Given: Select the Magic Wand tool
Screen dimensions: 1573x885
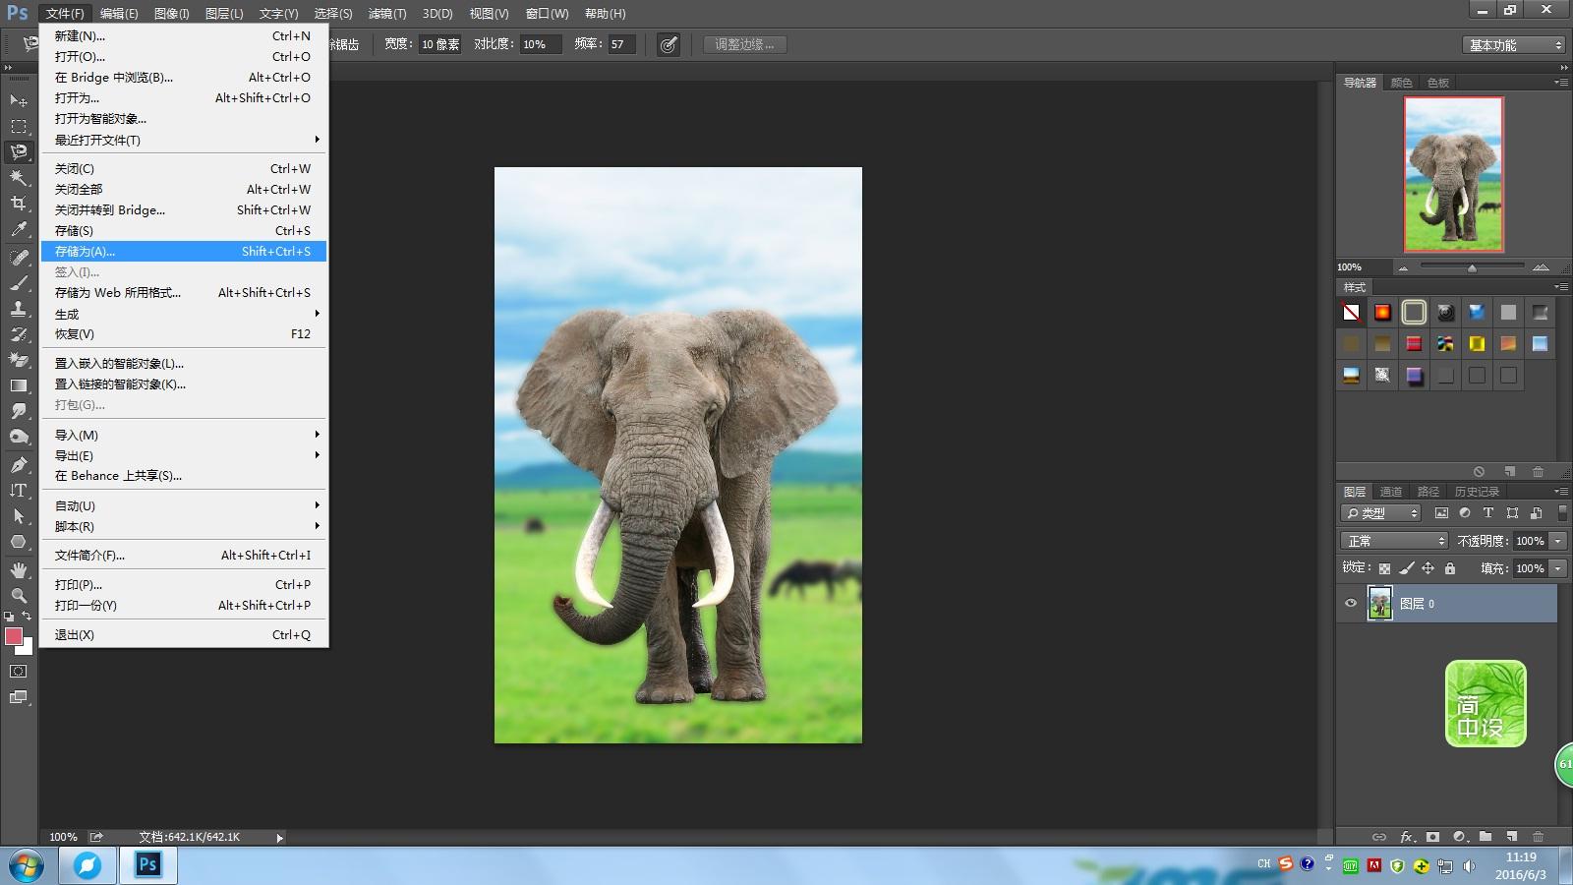Looking at the screenshot, I should 19,178.
